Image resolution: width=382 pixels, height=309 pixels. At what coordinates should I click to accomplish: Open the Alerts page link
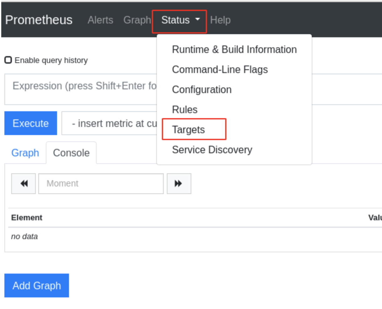[x=100, y=20]
